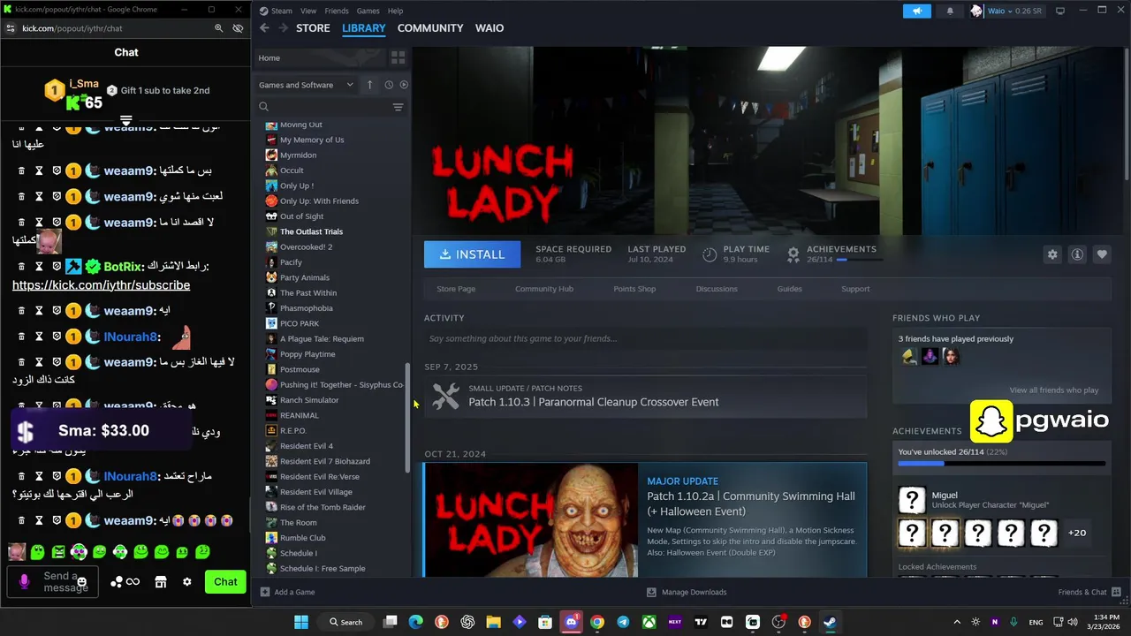This screenshot has width=1131, height=636.
Task: Open Discord from taskbar
Action: tap(571, 622)
